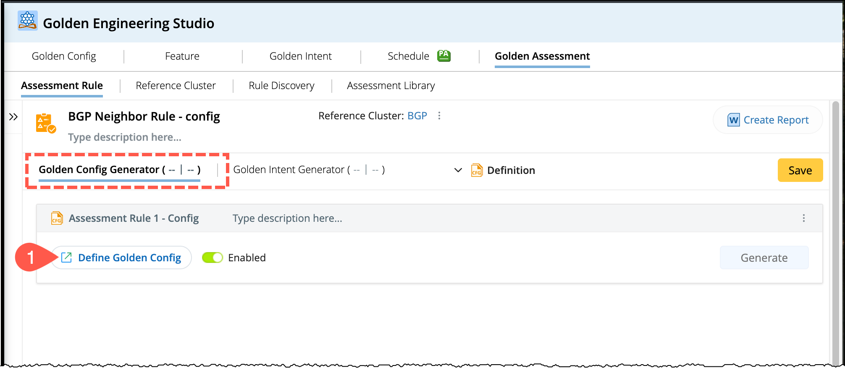The width and height of the screenshot is (845, 368).
Task: Open Assessment Rule 1 more options menu
Action: [803, 218]
